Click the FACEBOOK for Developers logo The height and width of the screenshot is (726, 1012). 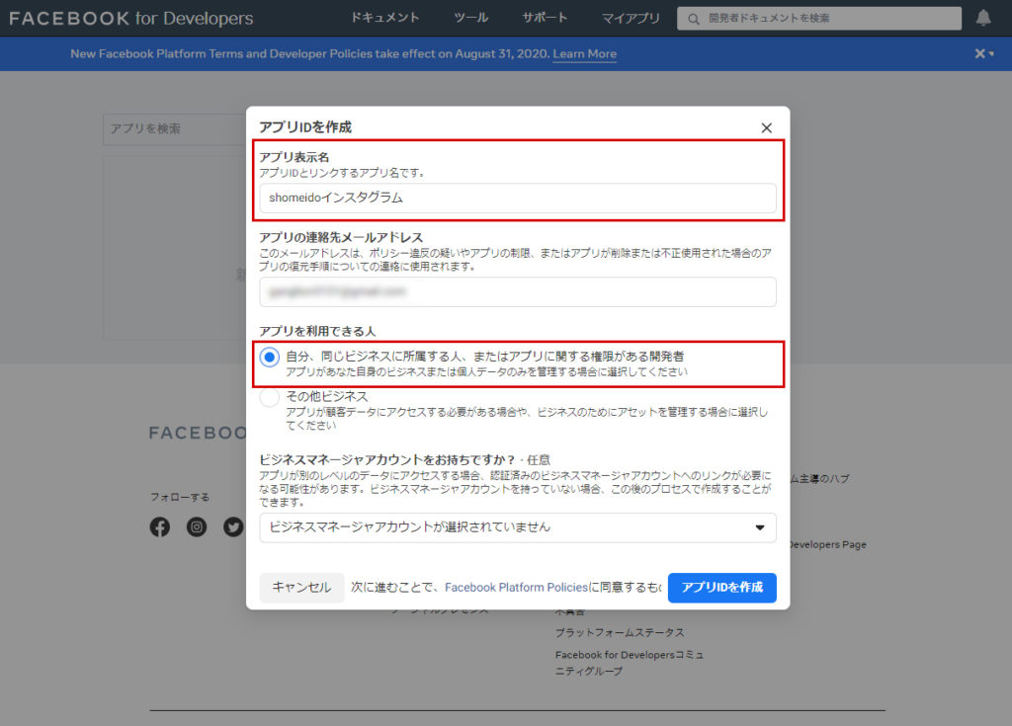[x=131, y=18]
